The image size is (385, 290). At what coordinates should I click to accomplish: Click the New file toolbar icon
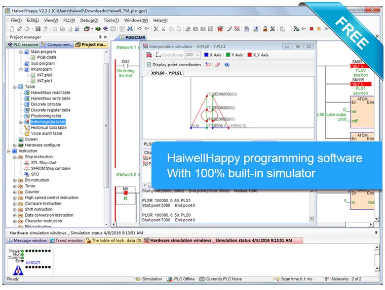12,29
